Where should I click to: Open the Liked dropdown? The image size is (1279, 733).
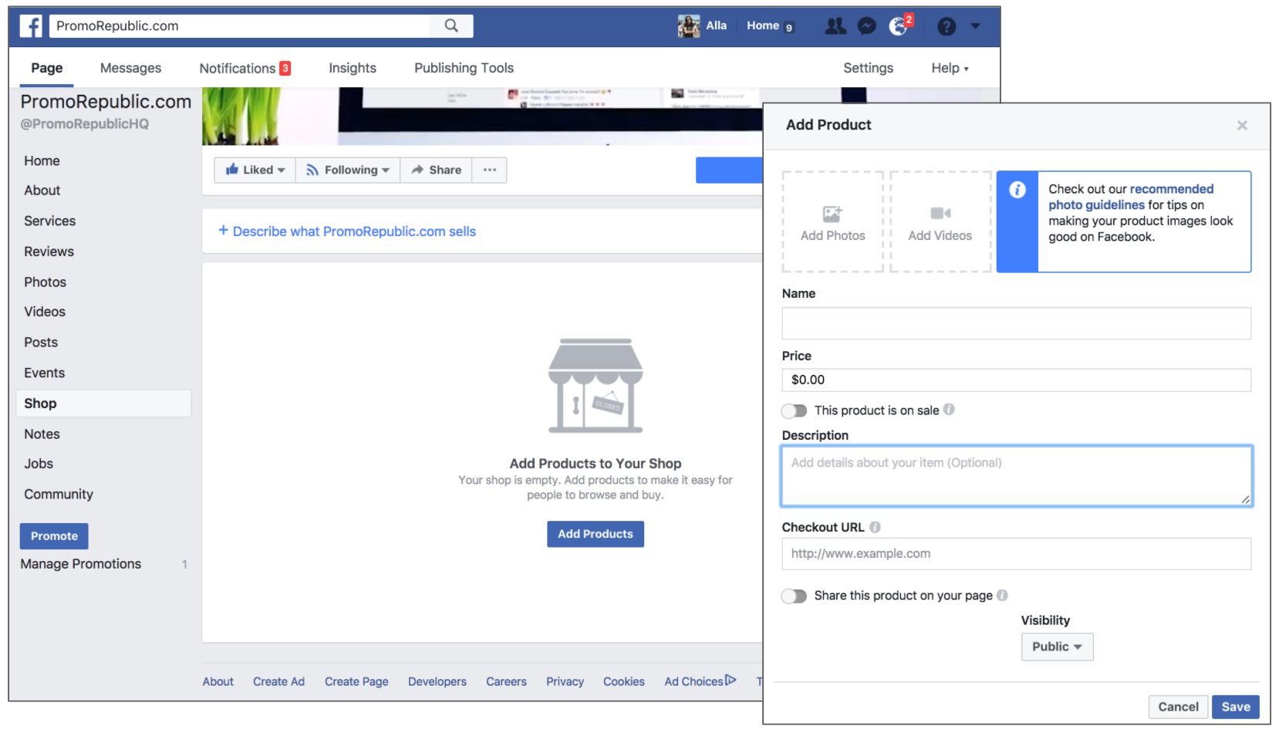tap(255, 170)
